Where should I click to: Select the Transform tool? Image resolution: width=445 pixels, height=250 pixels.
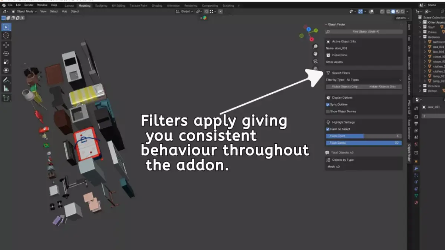[x=6, y=70]
